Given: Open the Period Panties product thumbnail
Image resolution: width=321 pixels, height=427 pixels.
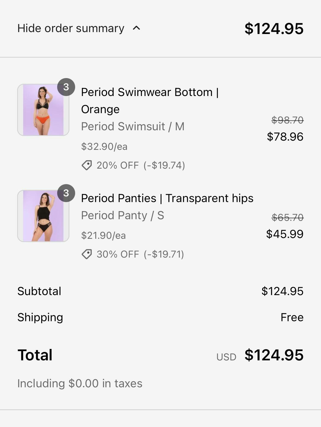Looking at the screenshot, I should (43, 216).
